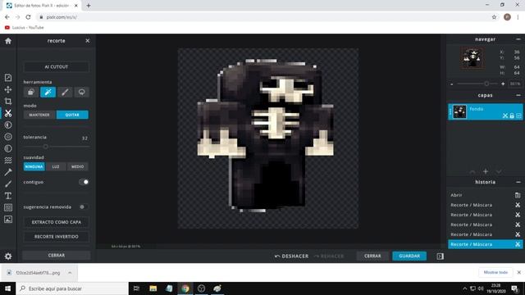Set suavidad to NINGUNA
The width and height of the screenshot is (525, 295).
34,166
